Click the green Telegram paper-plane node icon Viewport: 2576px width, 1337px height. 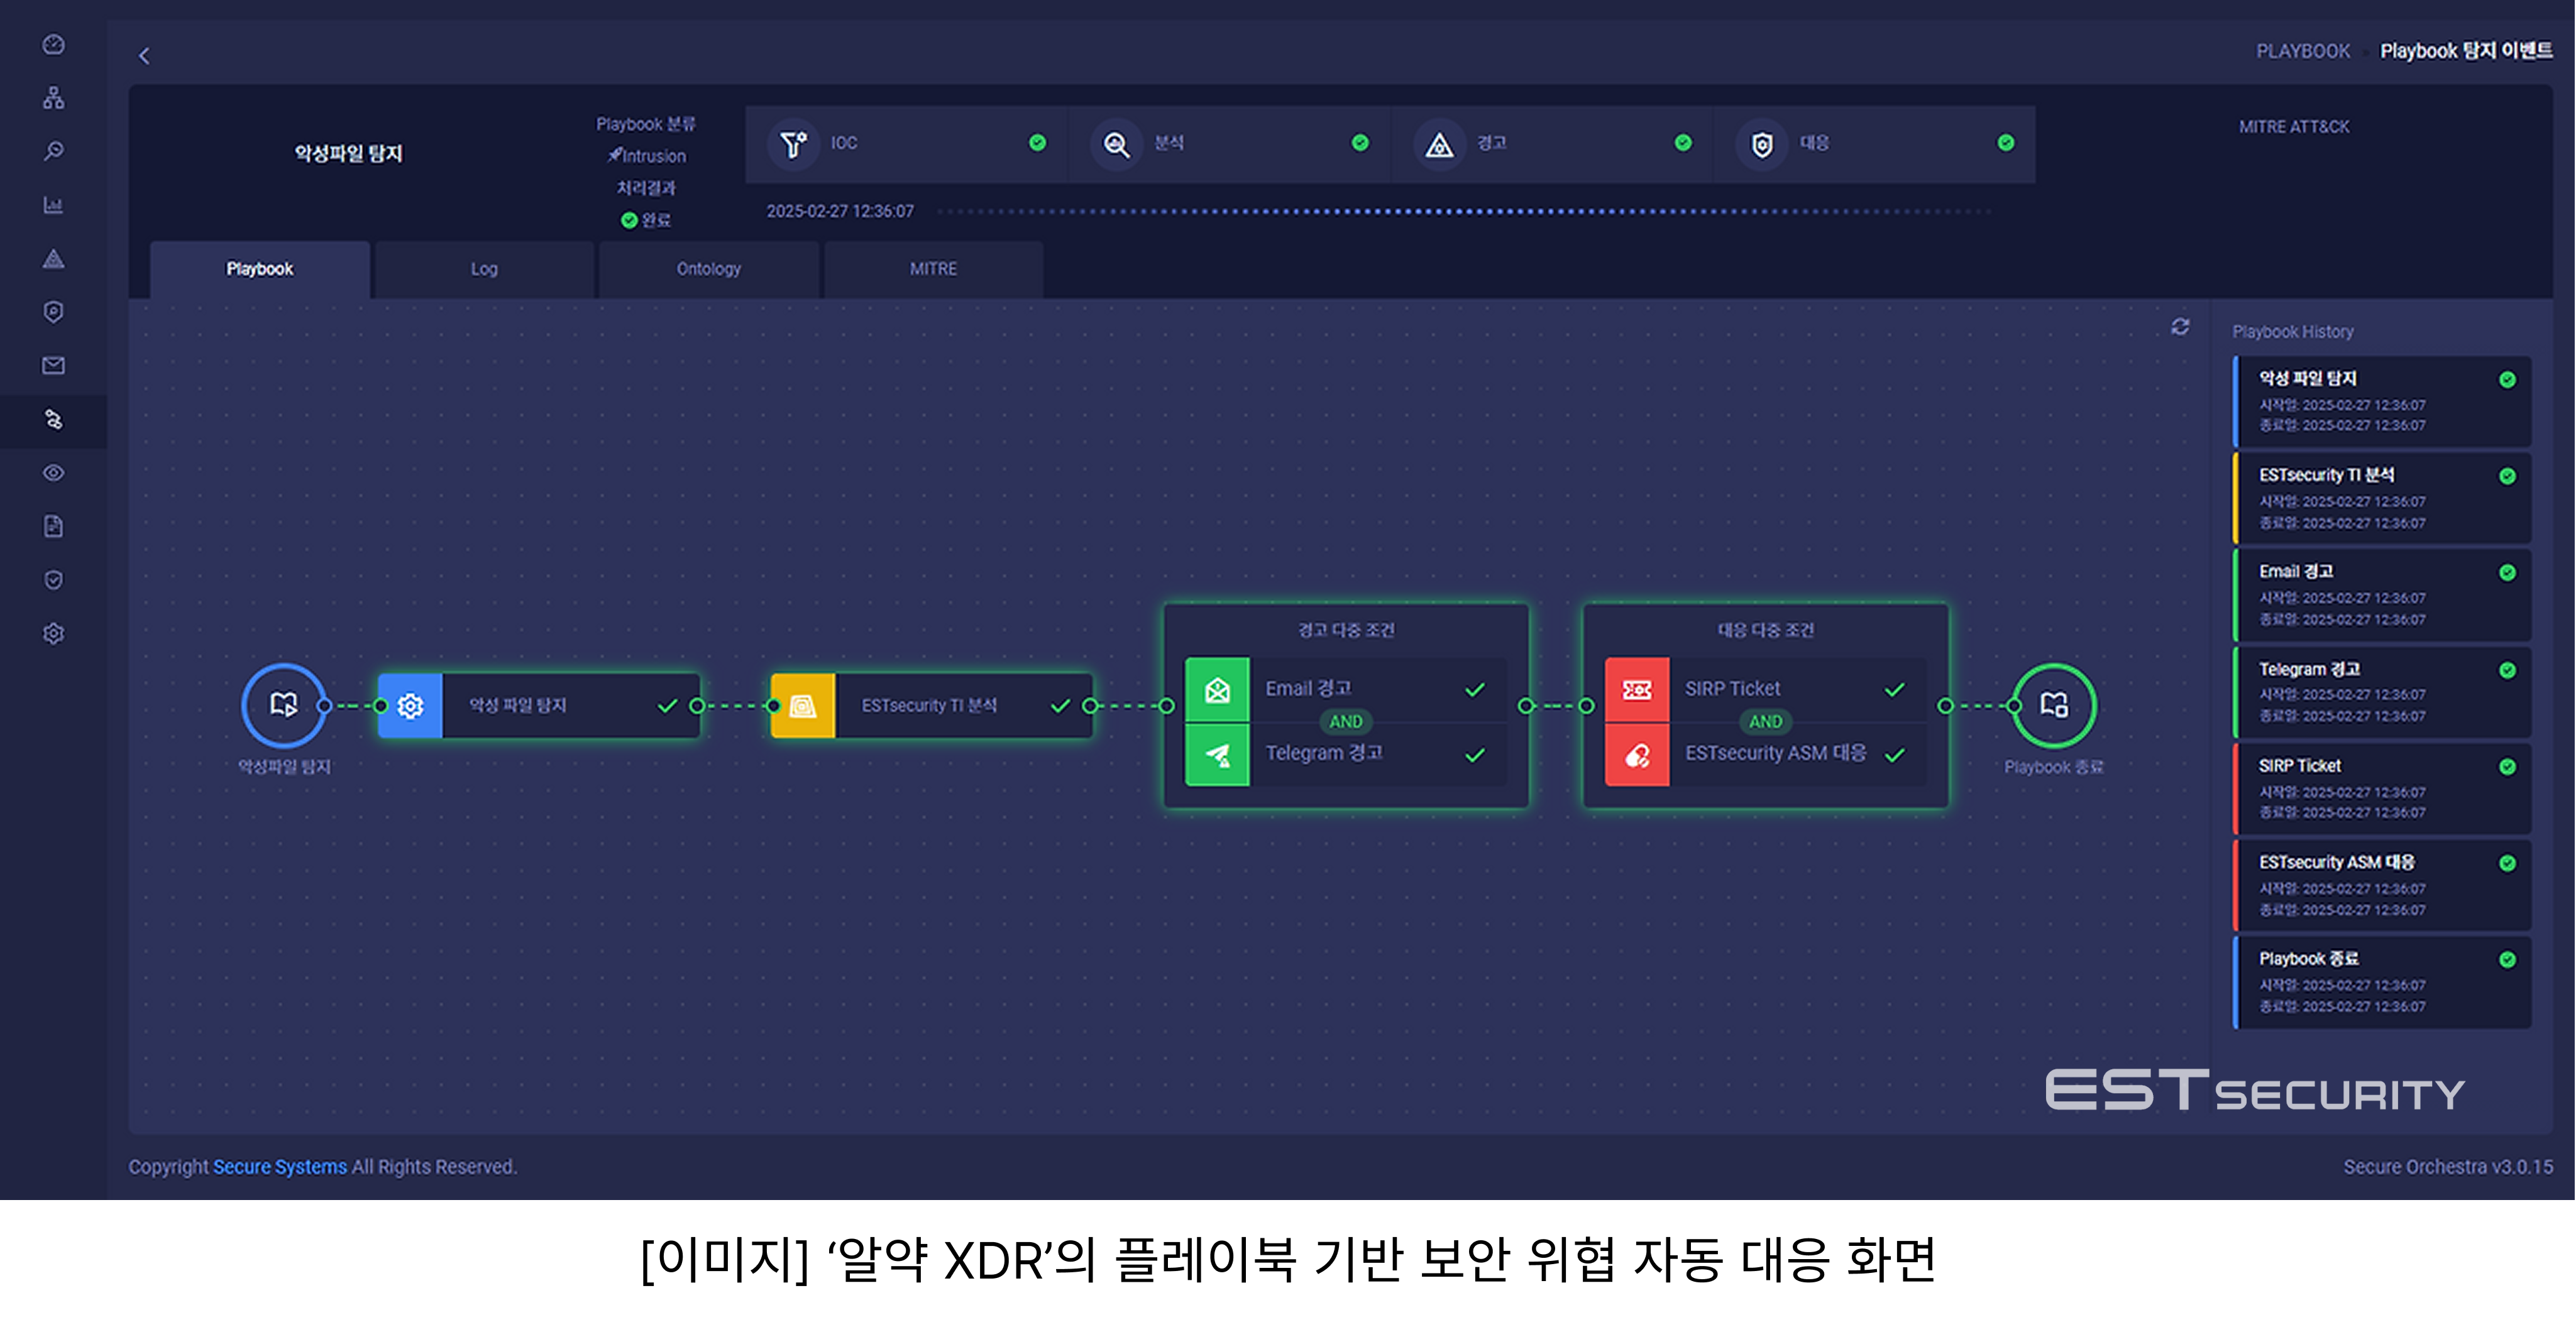1217,755
